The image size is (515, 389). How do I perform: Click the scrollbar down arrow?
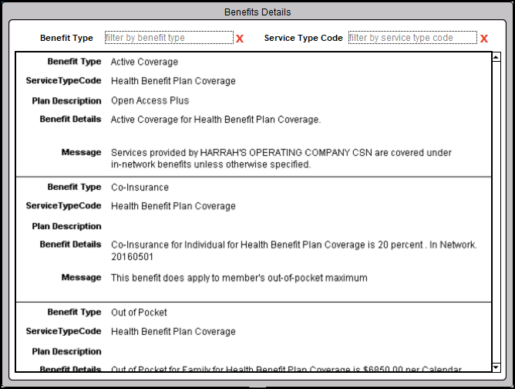(x=496, y=367)
